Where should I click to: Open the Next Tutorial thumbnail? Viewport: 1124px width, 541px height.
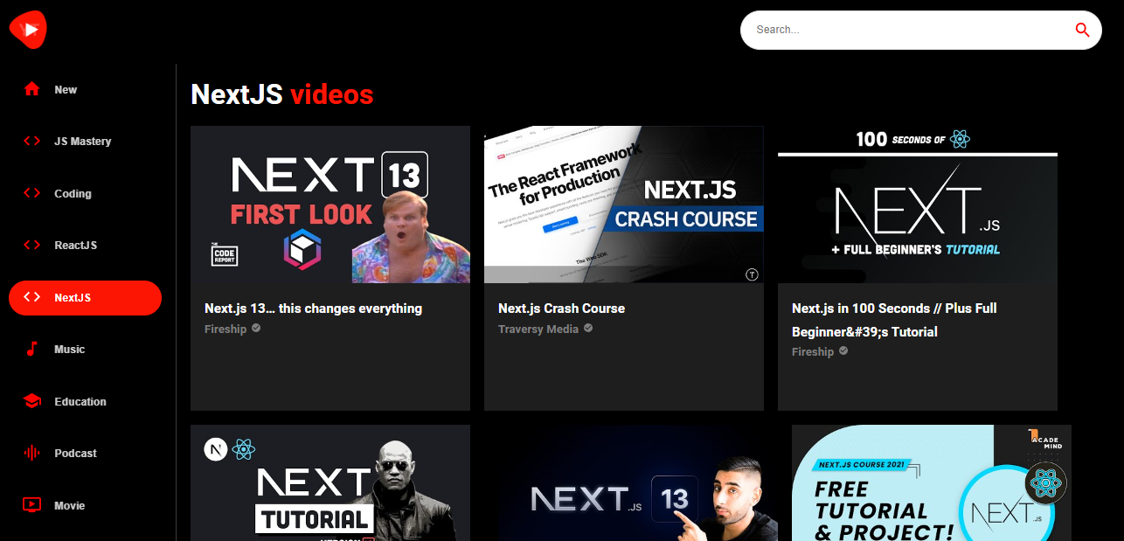[x=330, y=482]
